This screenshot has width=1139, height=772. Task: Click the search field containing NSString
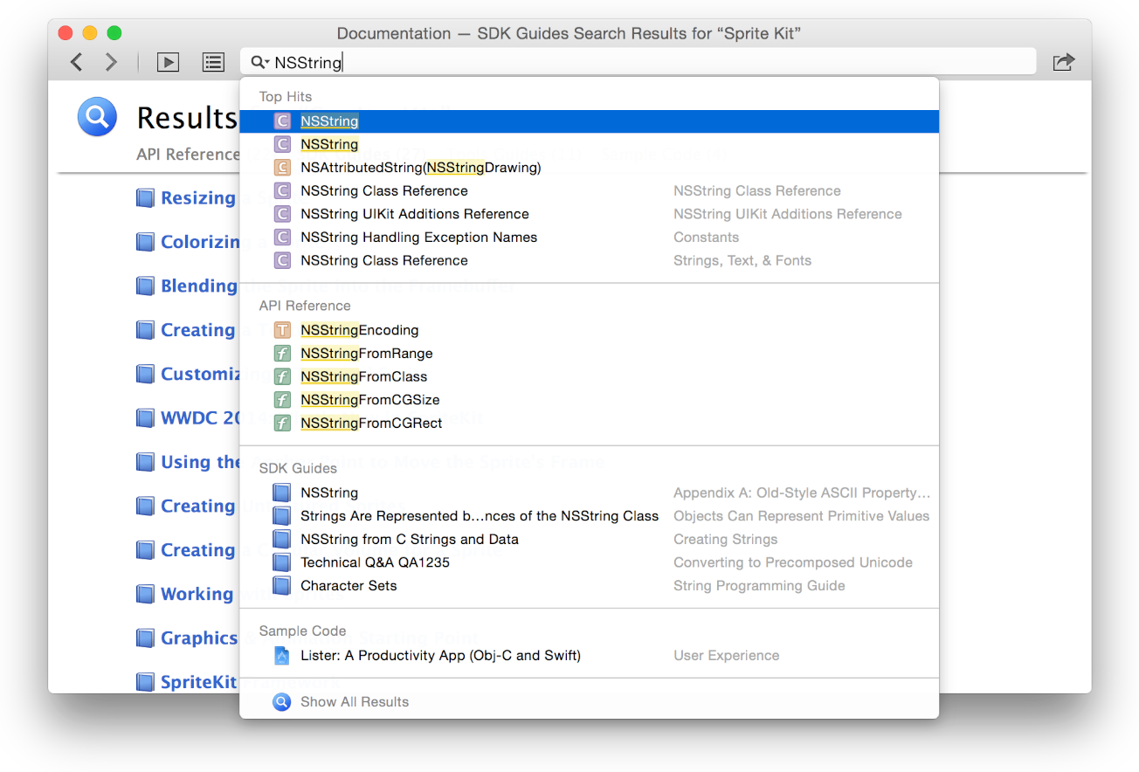(638, 62)
